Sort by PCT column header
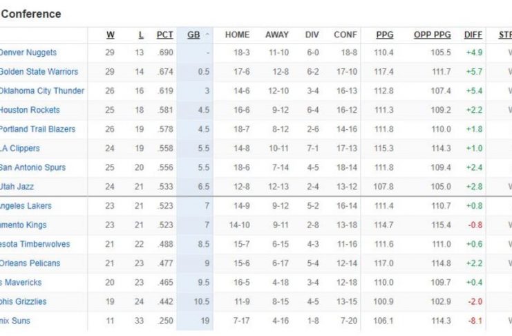Screen dimensions: 512x336 (164, 35)
